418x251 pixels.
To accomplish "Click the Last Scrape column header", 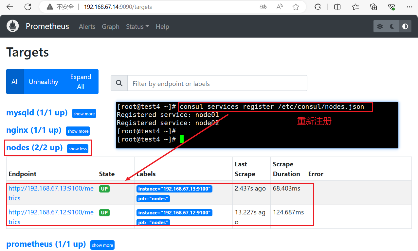I will pos(245,169).
